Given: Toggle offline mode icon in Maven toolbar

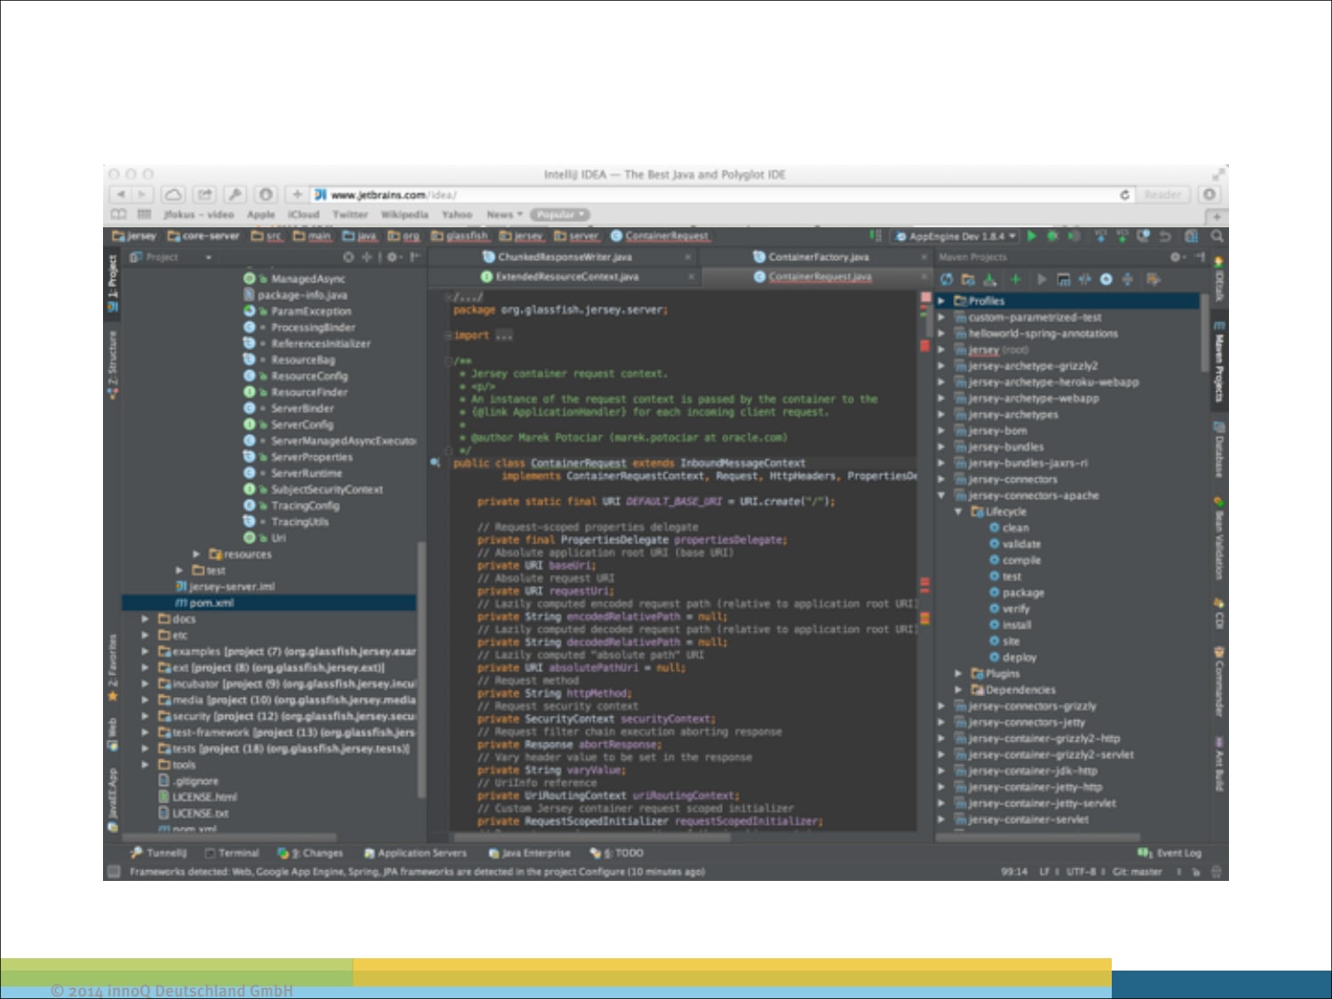Looking at the screenshot, I should pyautogui.click(x=1084, y=280).
